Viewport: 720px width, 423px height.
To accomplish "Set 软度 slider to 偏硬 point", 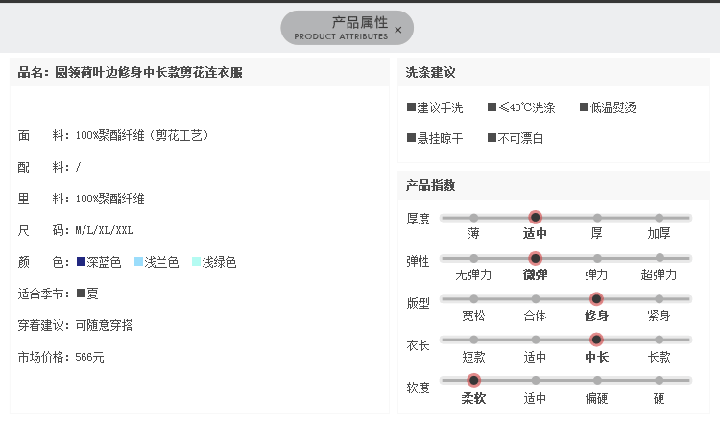I will (x=597, y=381).
